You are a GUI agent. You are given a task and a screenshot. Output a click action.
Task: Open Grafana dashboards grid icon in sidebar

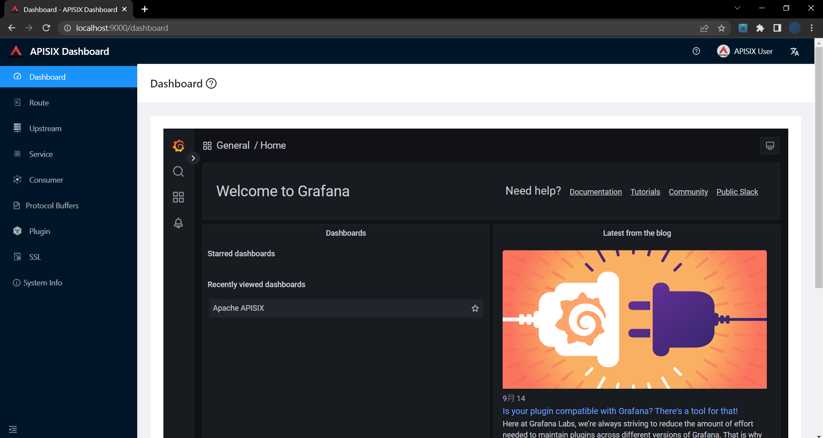pyautogui.click(x=178, y=197)
